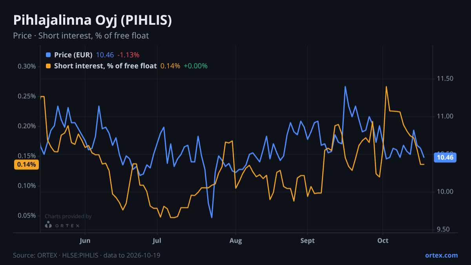Click the subtitle Price · Short interest, % of free float
The image size is (471, 265).
pyautogui.click(x=81, y=36)
